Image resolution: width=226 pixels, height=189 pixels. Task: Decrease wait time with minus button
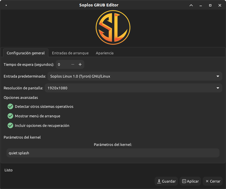click(73, 64)
